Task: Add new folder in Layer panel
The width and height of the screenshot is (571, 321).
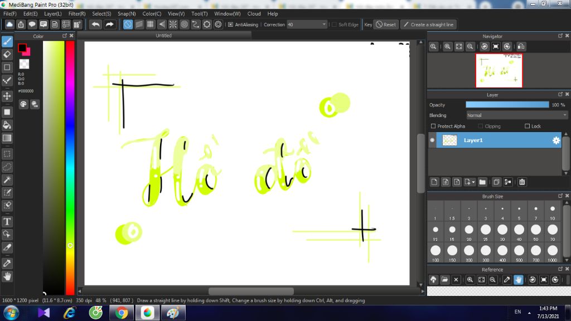Action: point(482,182)
